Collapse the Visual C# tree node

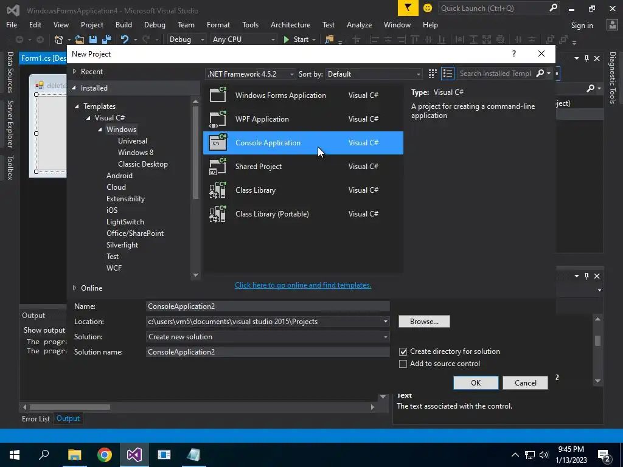coord(88,117)
